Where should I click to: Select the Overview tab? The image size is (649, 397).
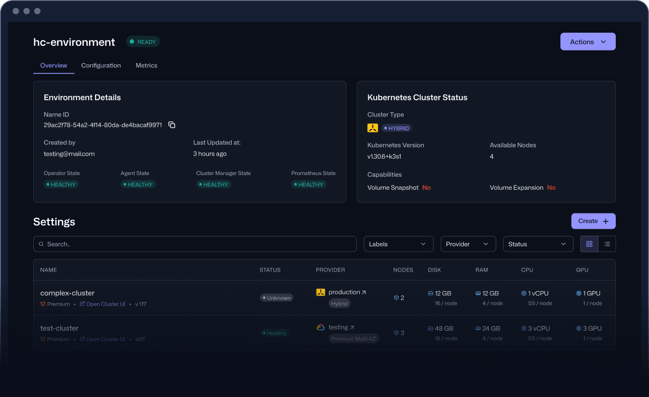pos(54,65)
